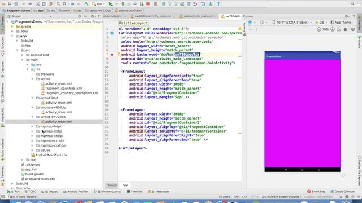Click magenta color swatch in line 7 gutter
Screen dimensions: 362x203
point(112,55)
